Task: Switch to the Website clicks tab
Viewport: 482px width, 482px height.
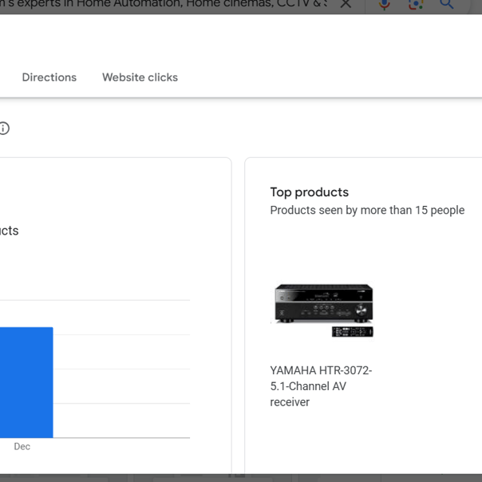Action: (x=140, y=77)
